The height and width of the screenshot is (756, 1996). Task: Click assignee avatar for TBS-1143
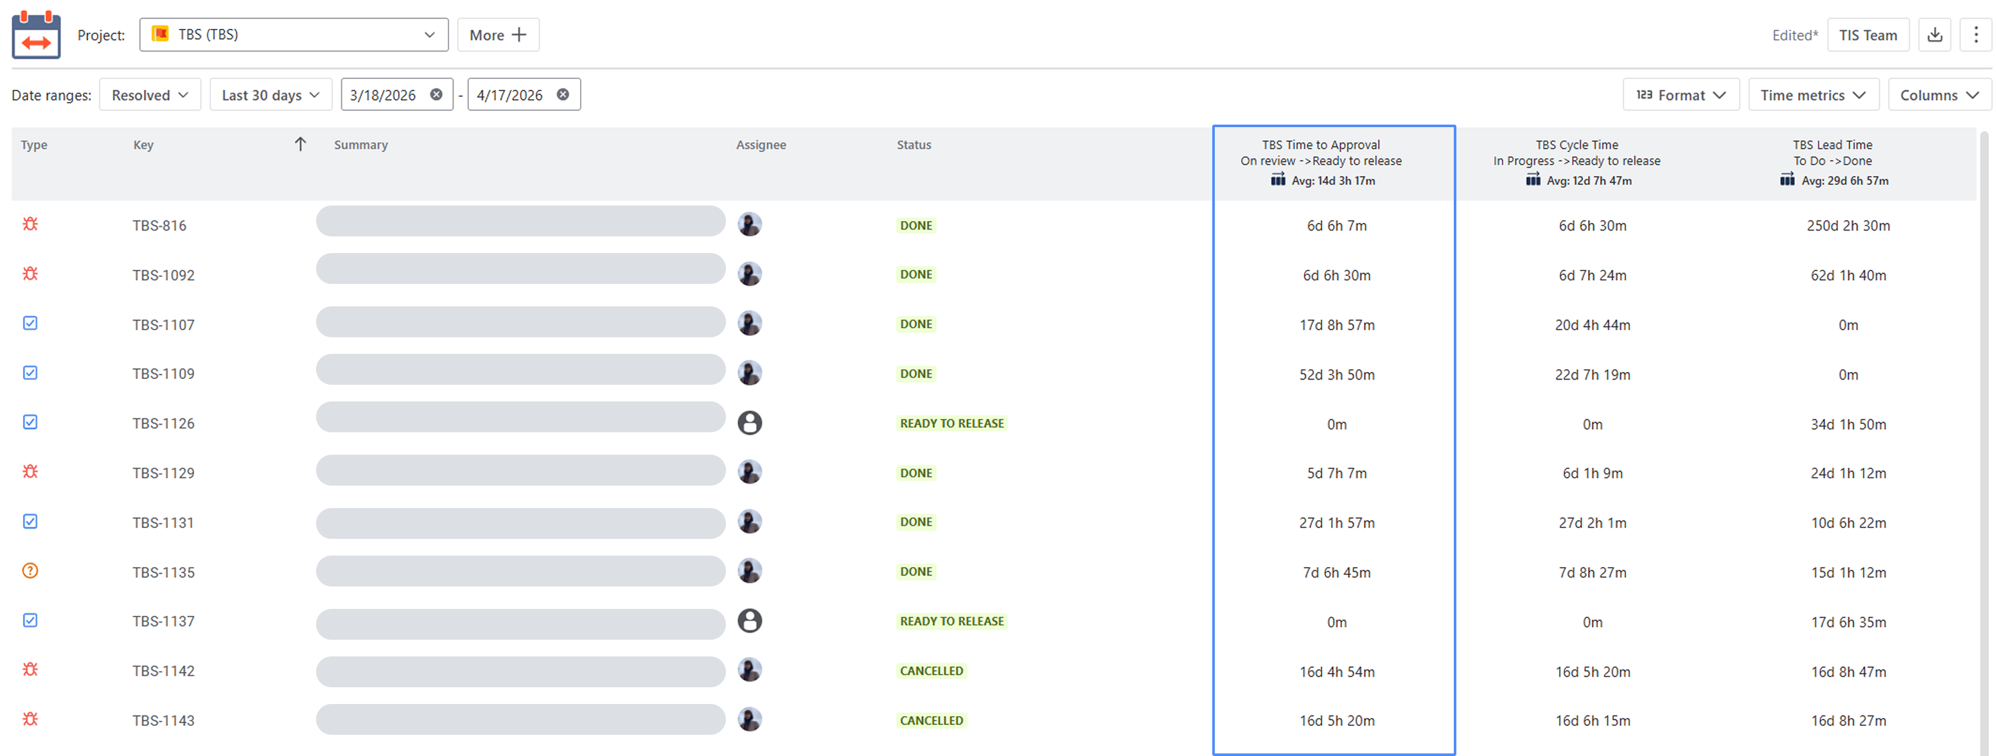[x=749, y=719]
